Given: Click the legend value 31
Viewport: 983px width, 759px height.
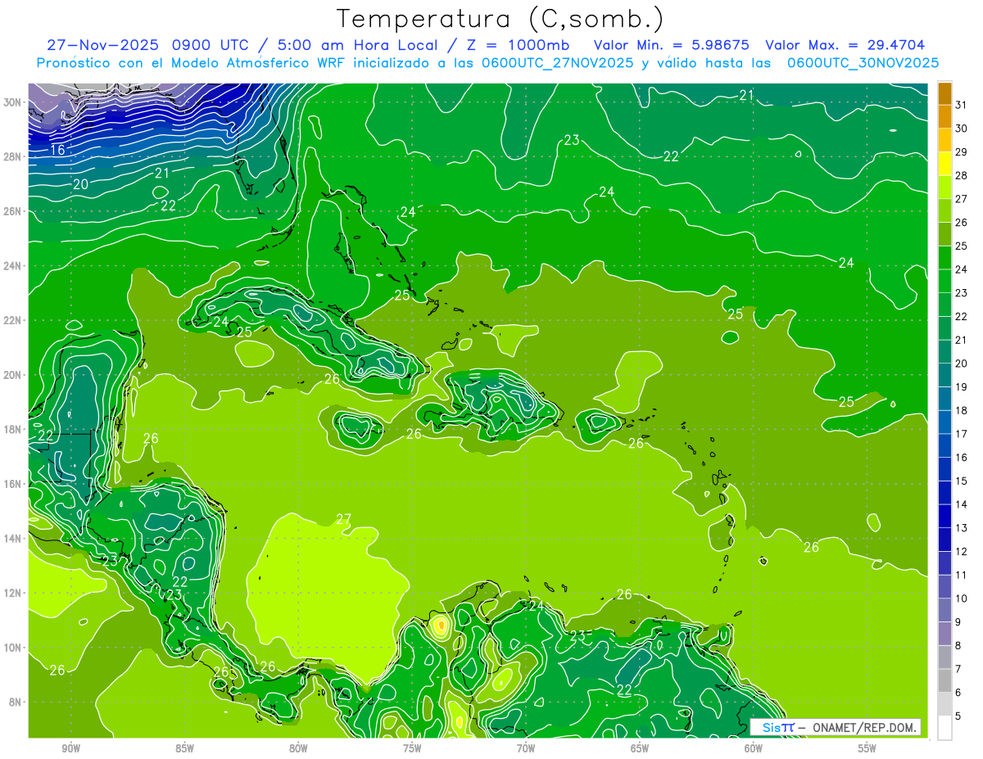Looking at the screenshot, I should [x=962, y=105].
